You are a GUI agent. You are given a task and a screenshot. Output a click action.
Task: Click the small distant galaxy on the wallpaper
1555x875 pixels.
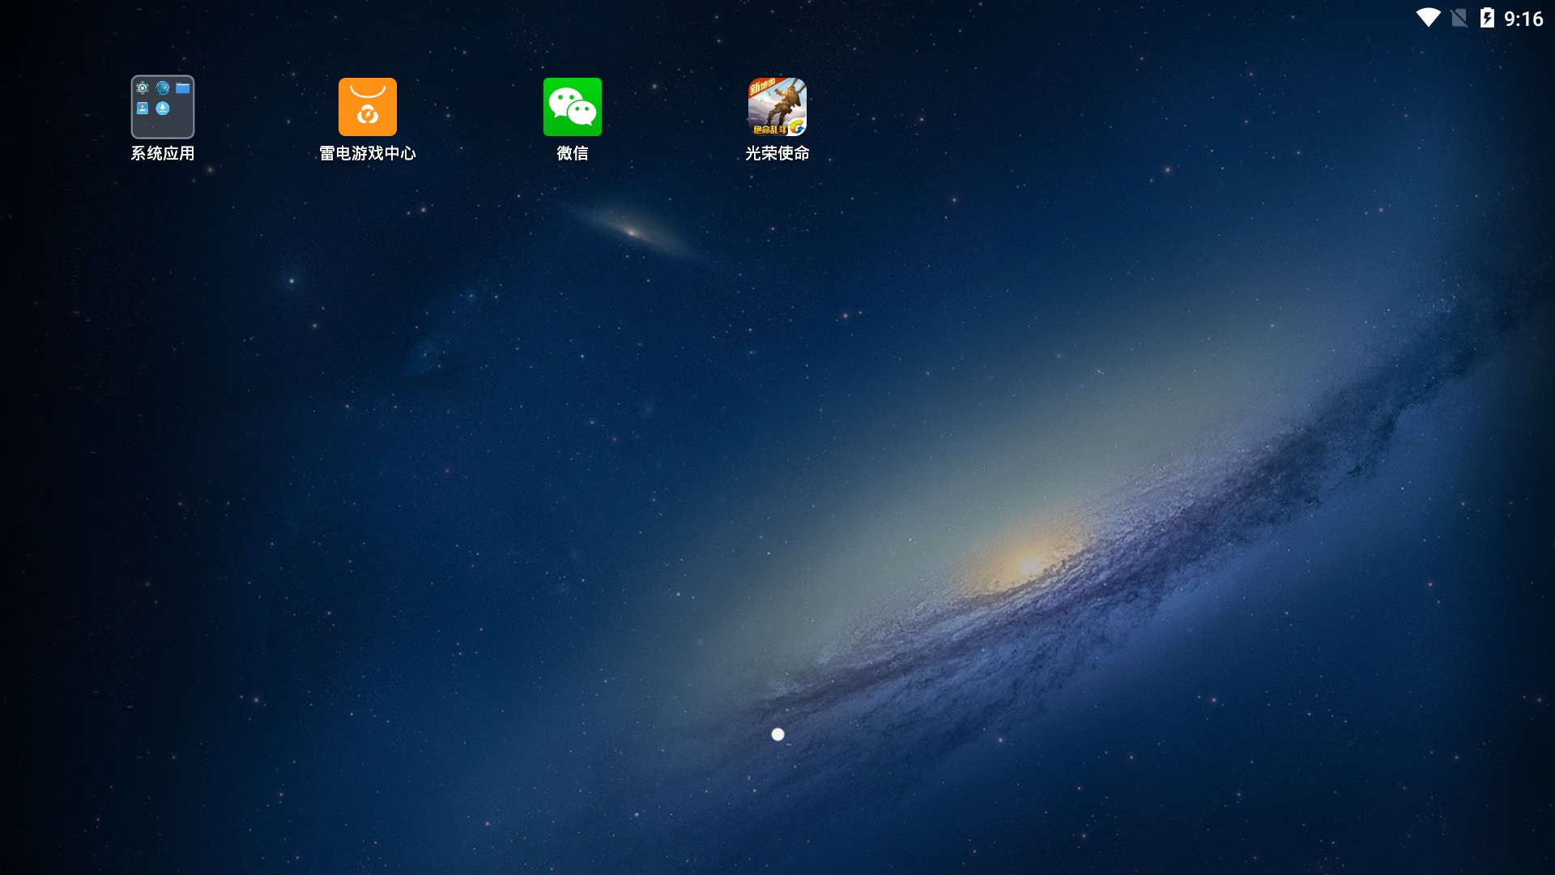click(x=633, y=233)
